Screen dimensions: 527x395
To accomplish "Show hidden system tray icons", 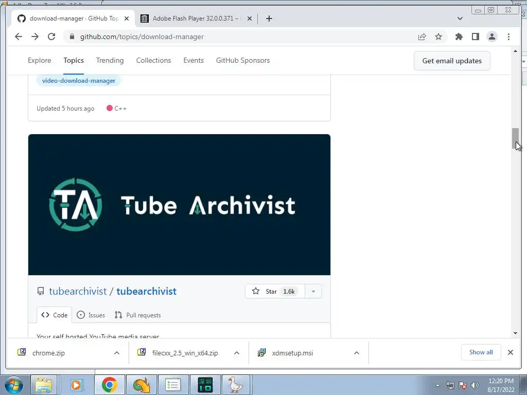I will tap(437, 385).
